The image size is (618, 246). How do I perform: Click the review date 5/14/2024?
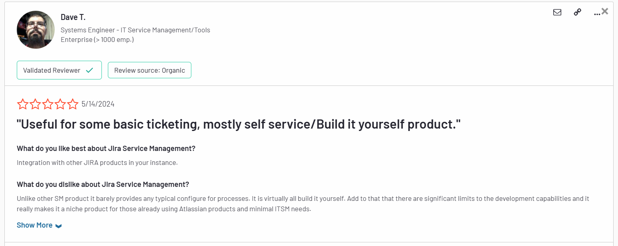coord(98,104)
